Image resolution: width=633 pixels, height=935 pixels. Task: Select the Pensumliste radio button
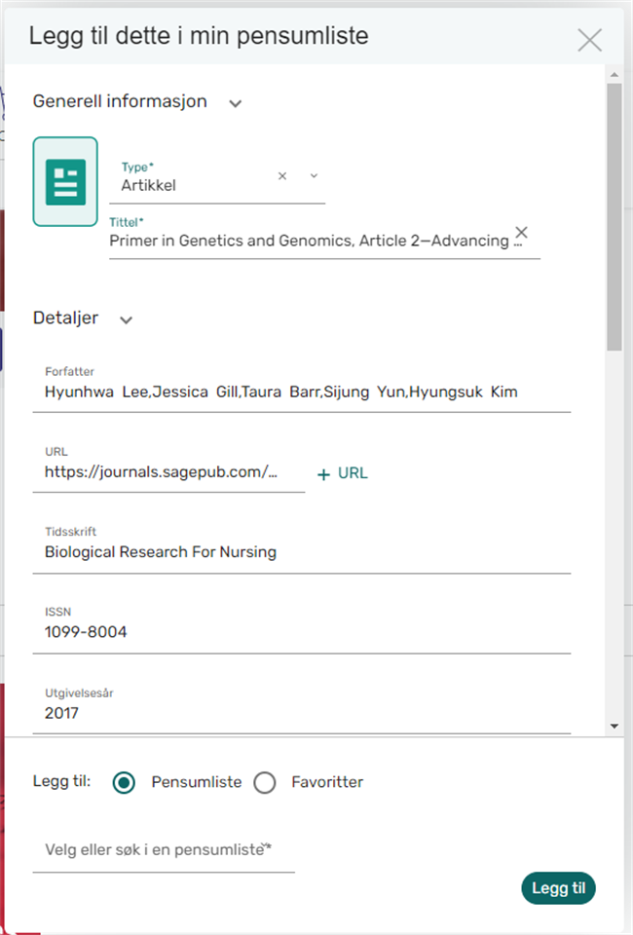124,783
